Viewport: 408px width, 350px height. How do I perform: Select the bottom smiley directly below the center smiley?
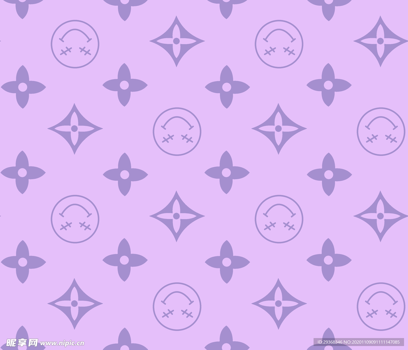[x=177, y=307]
